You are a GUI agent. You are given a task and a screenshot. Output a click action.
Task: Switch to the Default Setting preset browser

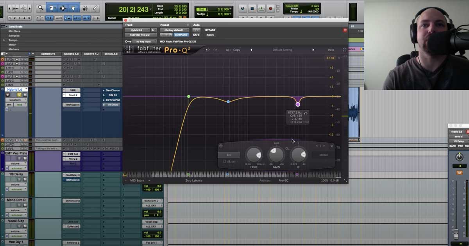pos(283,50)
